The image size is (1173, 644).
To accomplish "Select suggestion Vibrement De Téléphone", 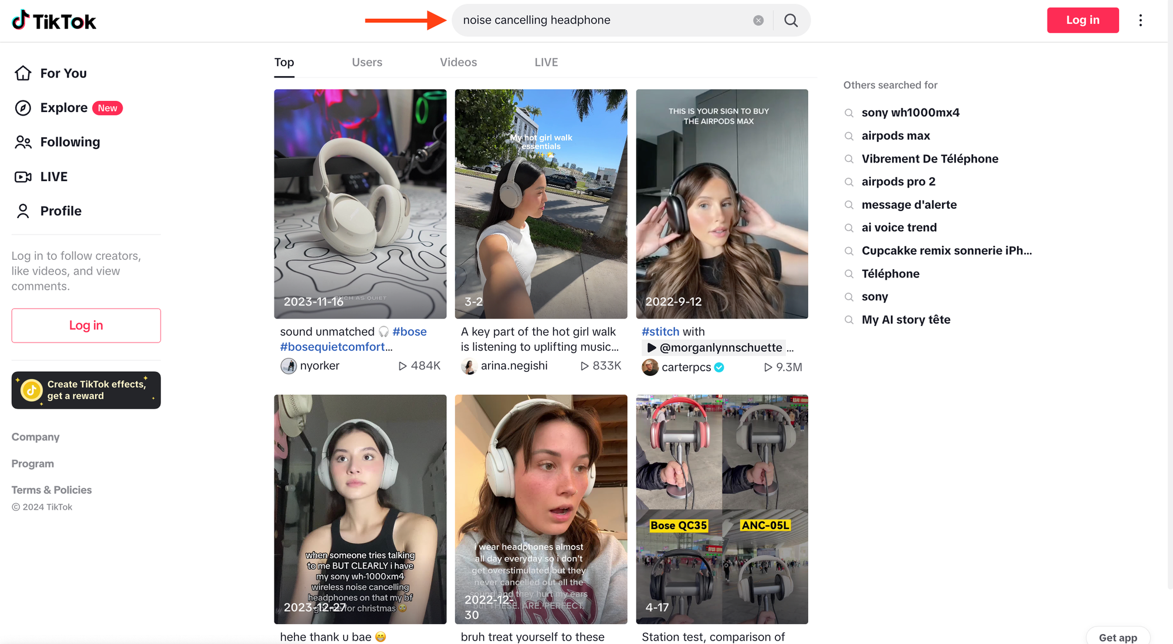I will click(930, 159).
